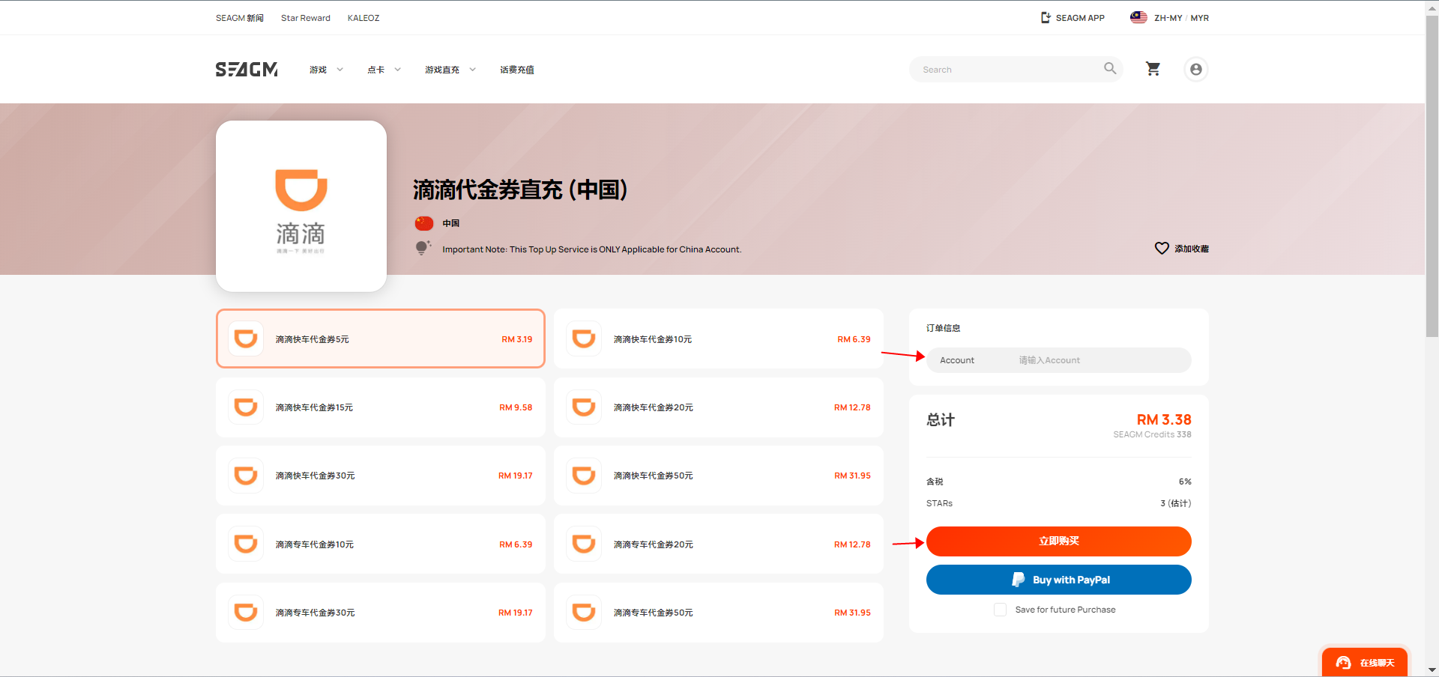This screenshot has width=1439, height=677.
Task: Select the 滴滴专车代金券30元 option
Action: click(x=381, y=613)
